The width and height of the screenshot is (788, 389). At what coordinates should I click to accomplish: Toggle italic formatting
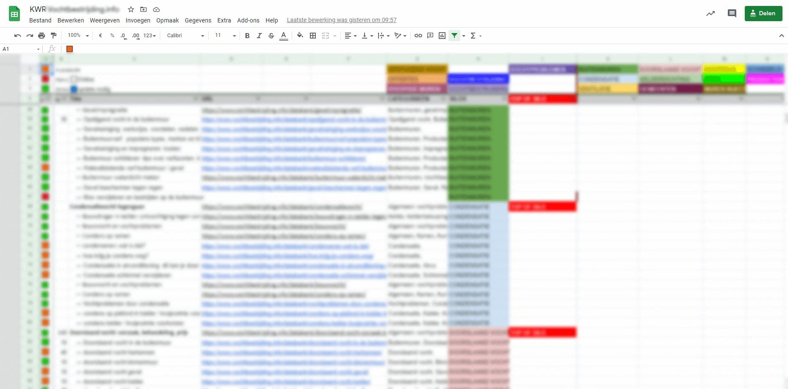(259, 36)
